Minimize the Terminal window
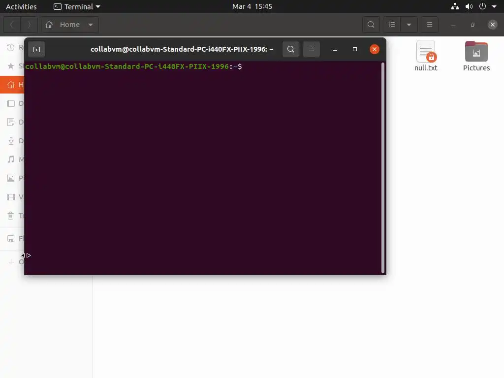This screenshot has width=504, height=378. pos(335,49)
